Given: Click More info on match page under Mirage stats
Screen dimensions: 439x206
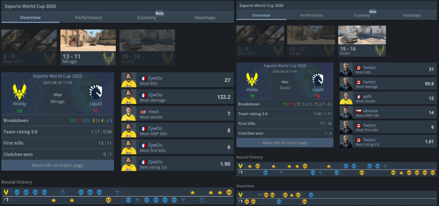Looking at the screenshot, I should pos(58,165).
